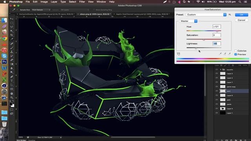Select the Move tool
Image resolution: width=251 pixels, height=141 pixels.
pos(12,19)
